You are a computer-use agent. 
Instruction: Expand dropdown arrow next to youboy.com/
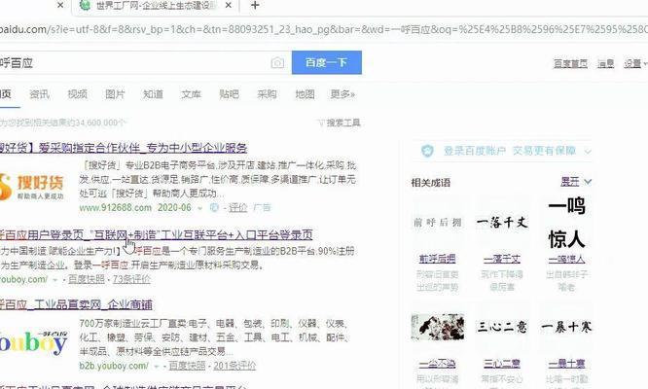(55, 280)
